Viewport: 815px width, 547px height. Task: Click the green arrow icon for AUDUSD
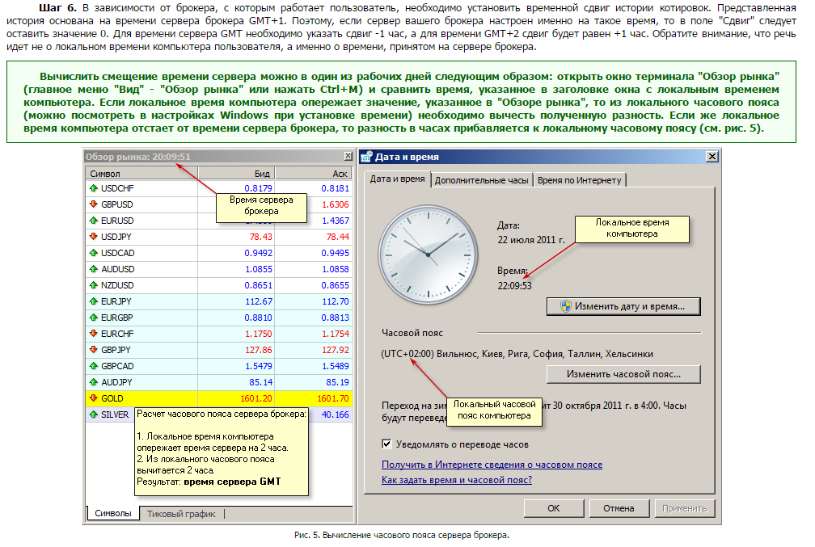[x=94, y=268]
